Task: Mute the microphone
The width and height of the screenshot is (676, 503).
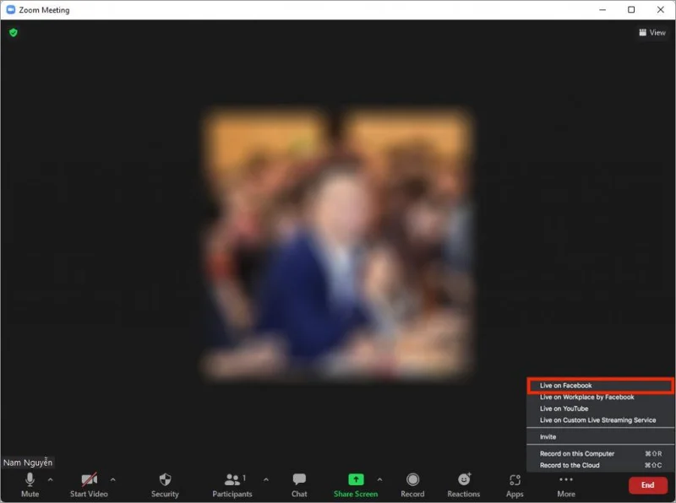Action: coord(30,485)
